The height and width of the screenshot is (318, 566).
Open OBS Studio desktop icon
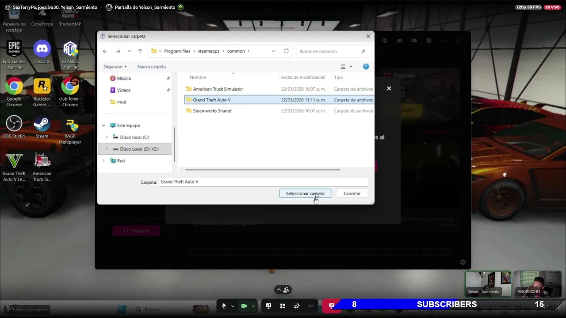14,127
